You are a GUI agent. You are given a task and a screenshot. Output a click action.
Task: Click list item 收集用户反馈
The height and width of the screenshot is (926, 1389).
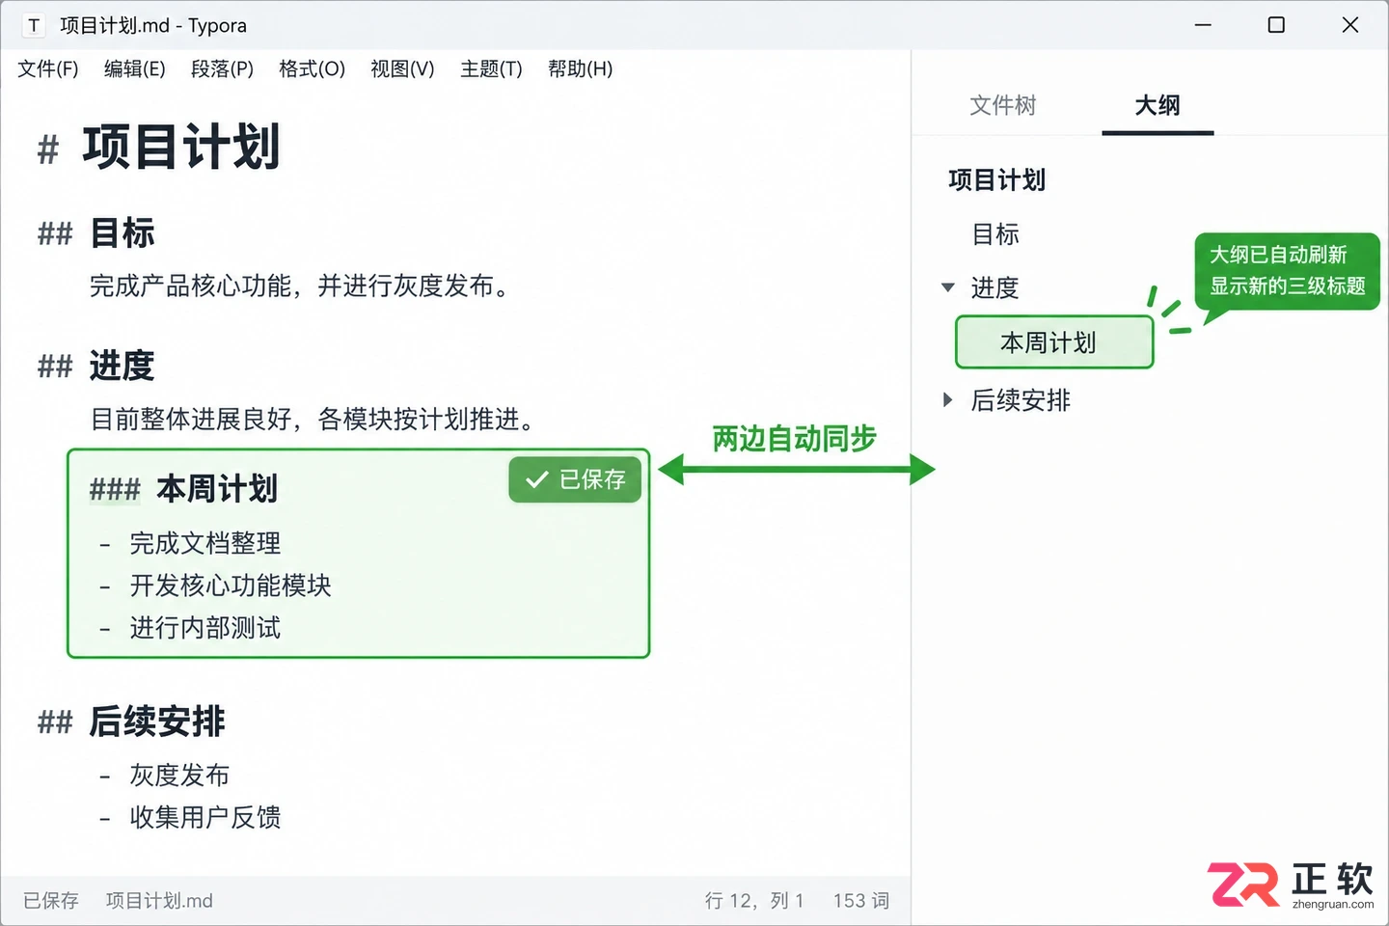tap(205, 818)
